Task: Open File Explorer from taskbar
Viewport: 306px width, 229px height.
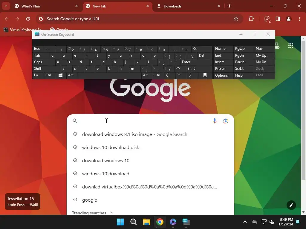Action: click(x=146, y=222)
